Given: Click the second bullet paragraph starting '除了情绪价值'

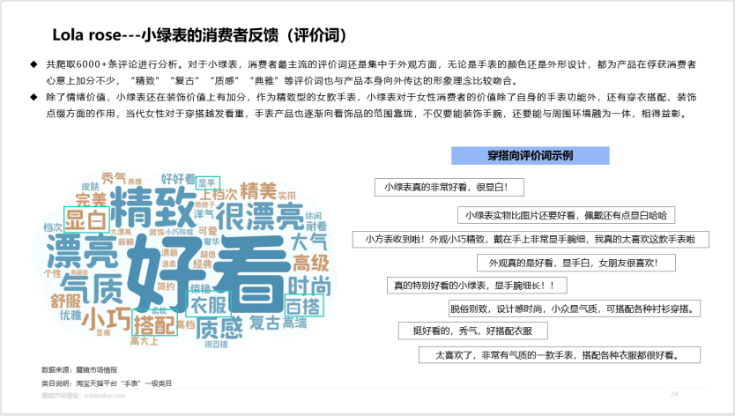Looking at the screenshot, I should pyautogui.click(x=370, y=105).
